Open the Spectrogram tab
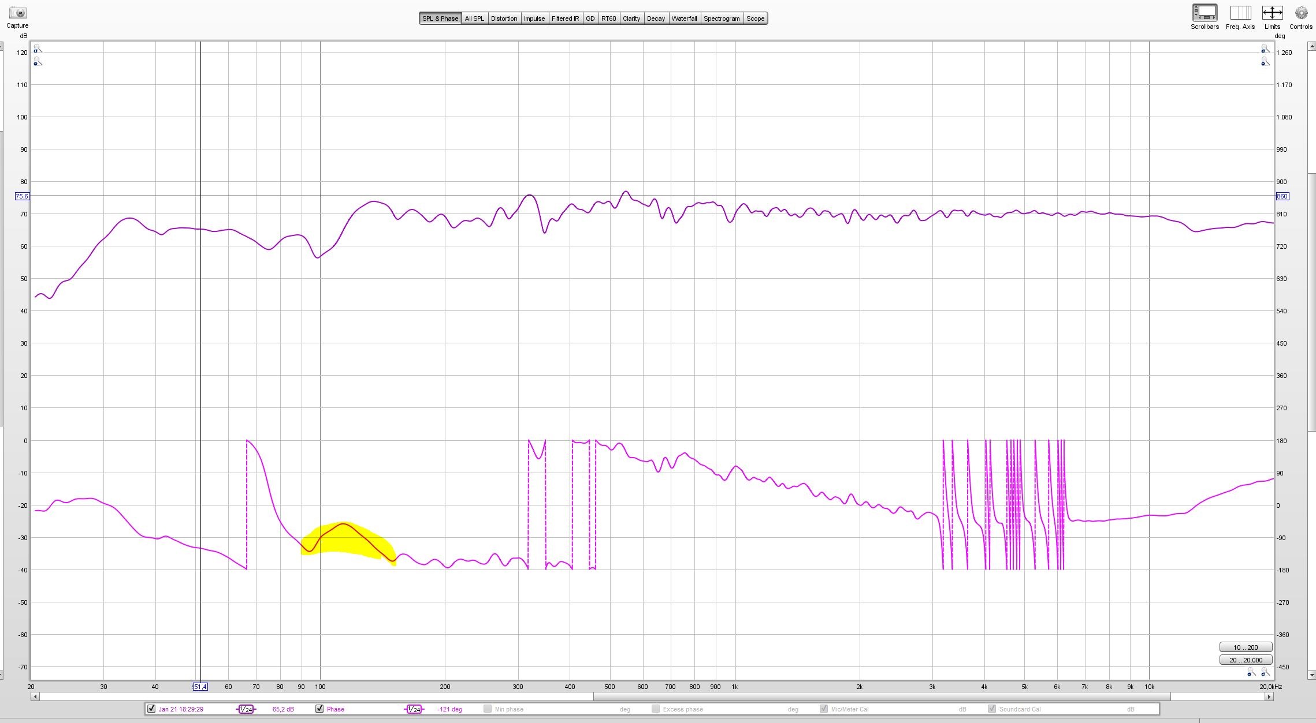This screenshot has height=723, width=1316. [722, 18]
